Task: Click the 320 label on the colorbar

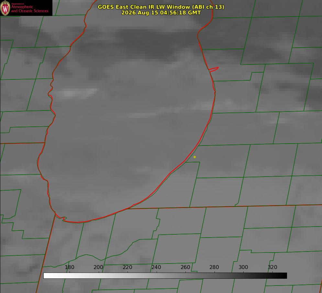Action: pyautogui.click(x=272, y=267)
